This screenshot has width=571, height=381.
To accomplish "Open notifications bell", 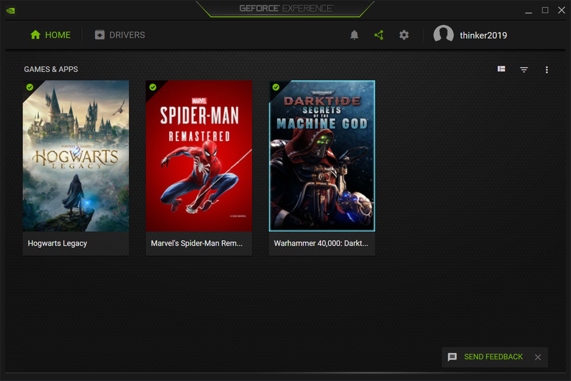I will tap(354, 35).
